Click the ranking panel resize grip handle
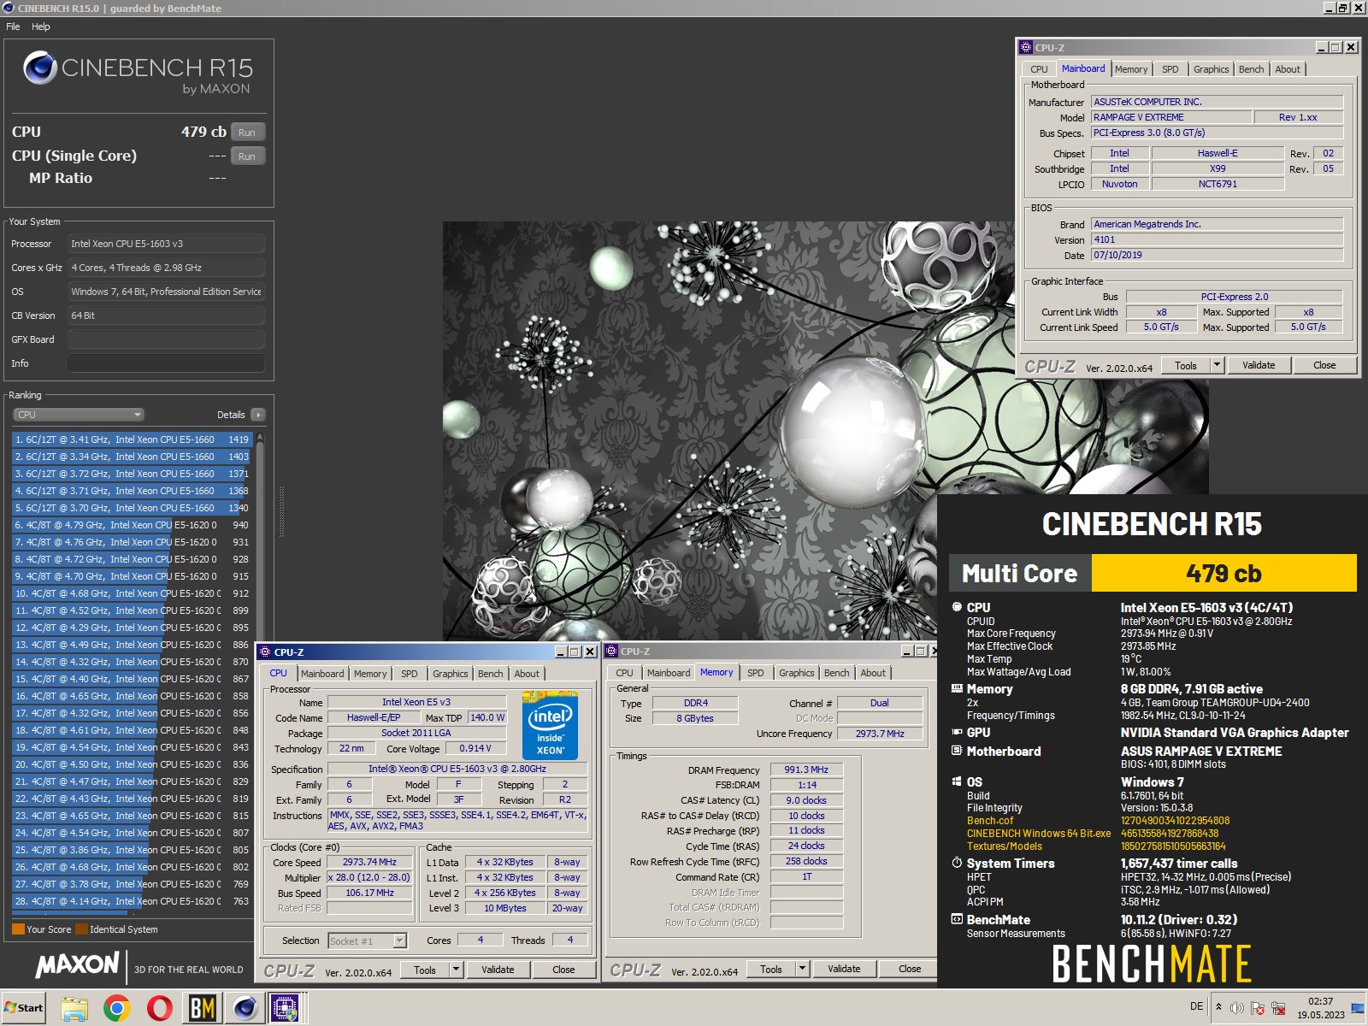Viewport: 1368px width, 1026px height. tap(281, 513)
